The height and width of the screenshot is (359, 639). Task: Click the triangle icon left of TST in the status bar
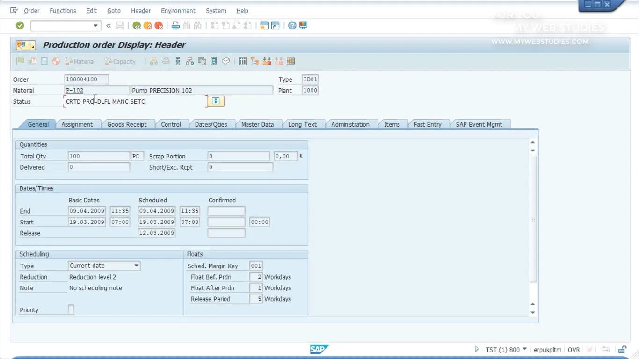coord(476,349)
